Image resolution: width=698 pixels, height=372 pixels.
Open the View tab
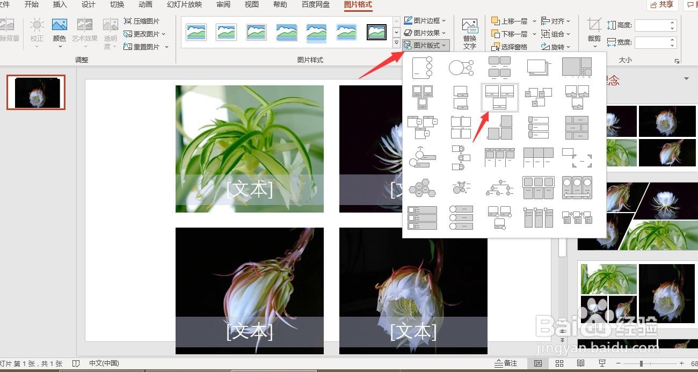[x=251, y=5]
